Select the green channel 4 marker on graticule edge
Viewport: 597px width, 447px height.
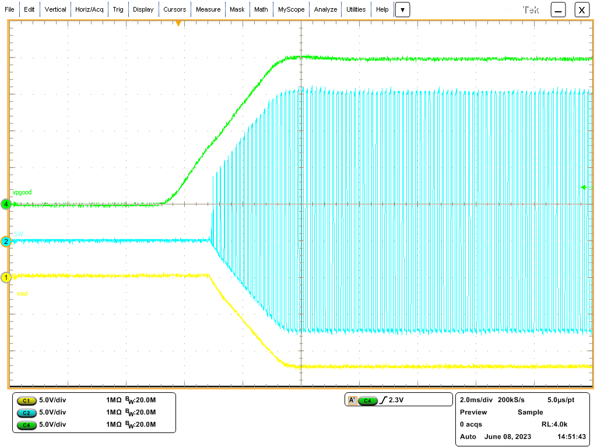tap(5, 205)
